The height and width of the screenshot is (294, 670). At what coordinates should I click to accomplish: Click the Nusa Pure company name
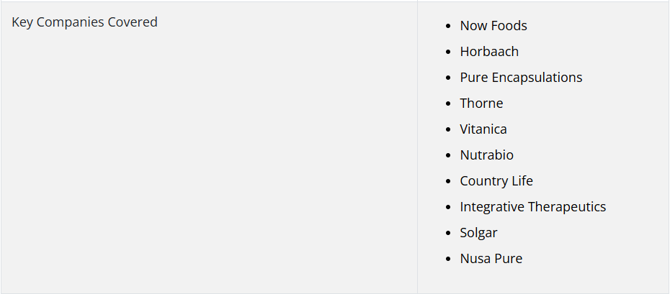tap(491, 259)
